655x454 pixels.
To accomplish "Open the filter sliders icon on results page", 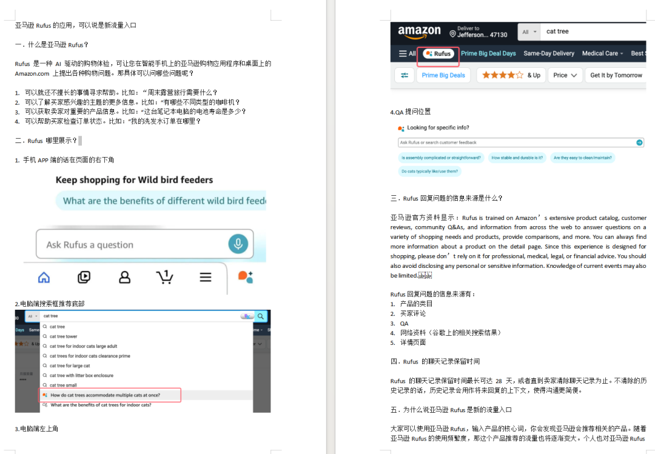I will click(x=405, y=75).
